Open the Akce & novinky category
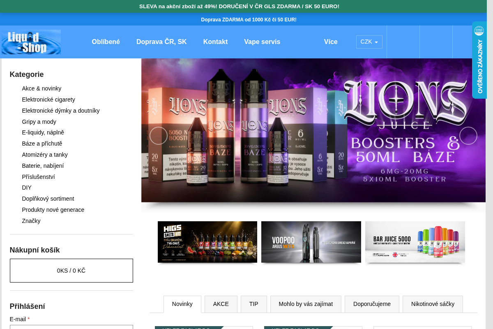This screenshot has width=493, height=329. (x=41, y=88)
